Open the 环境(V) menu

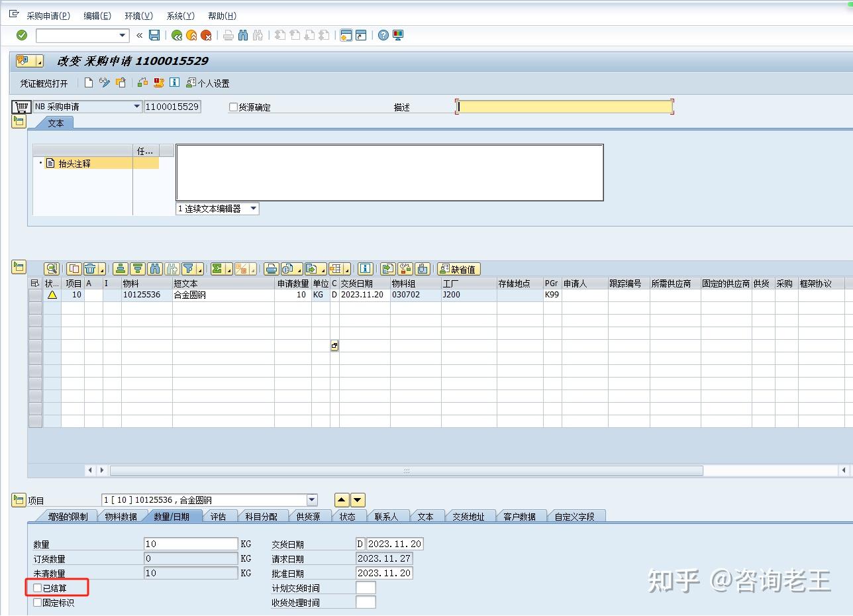coord(139,16)
